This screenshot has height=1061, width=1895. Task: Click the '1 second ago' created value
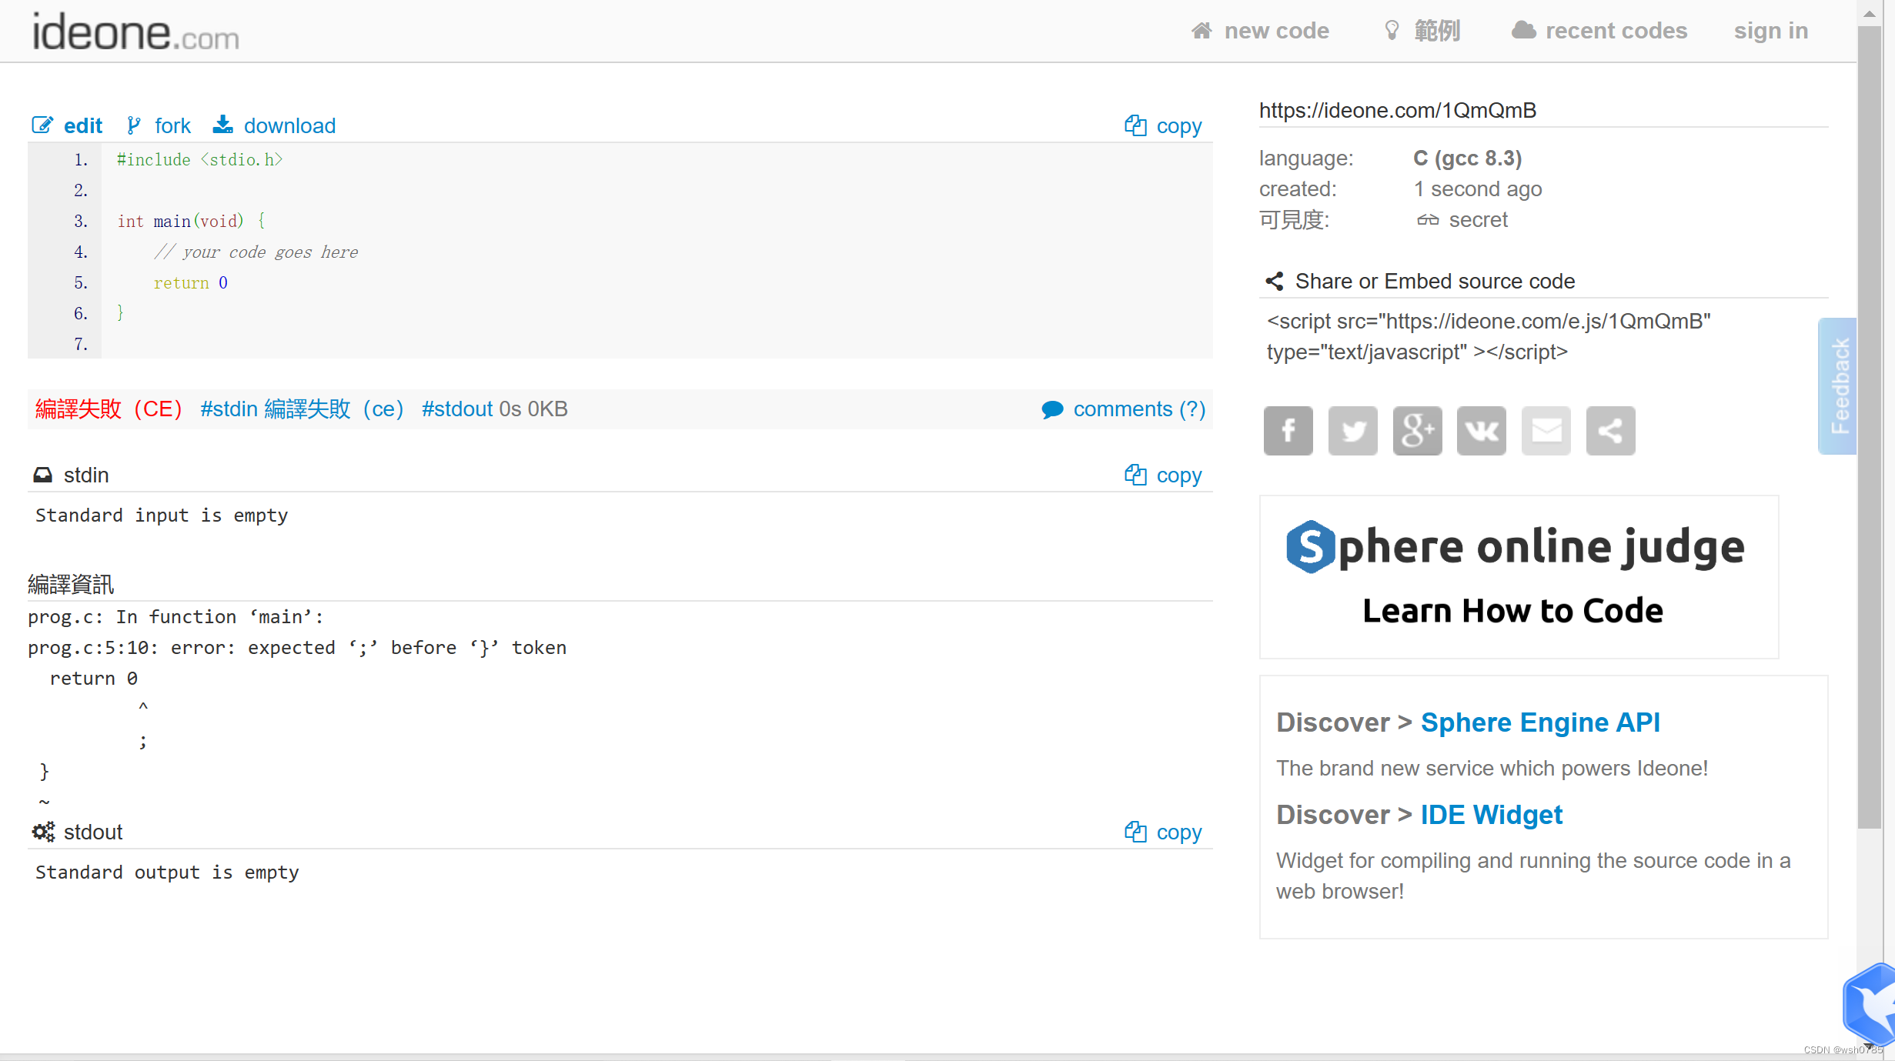pyautogui.click(x=1477, y=189)
